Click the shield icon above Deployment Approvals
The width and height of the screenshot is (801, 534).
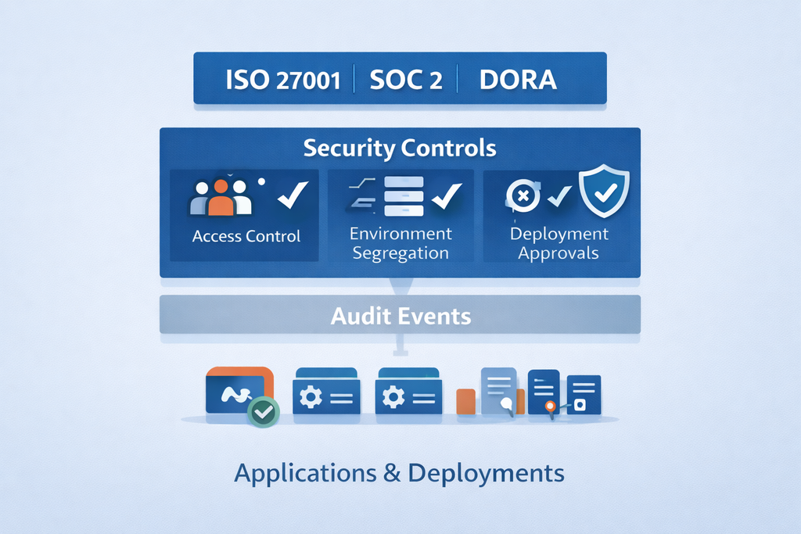[x=603, y=191]
